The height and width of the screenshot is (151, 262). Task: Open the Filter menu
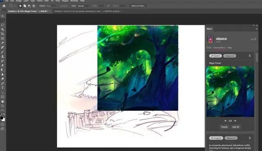click(46, 1)
